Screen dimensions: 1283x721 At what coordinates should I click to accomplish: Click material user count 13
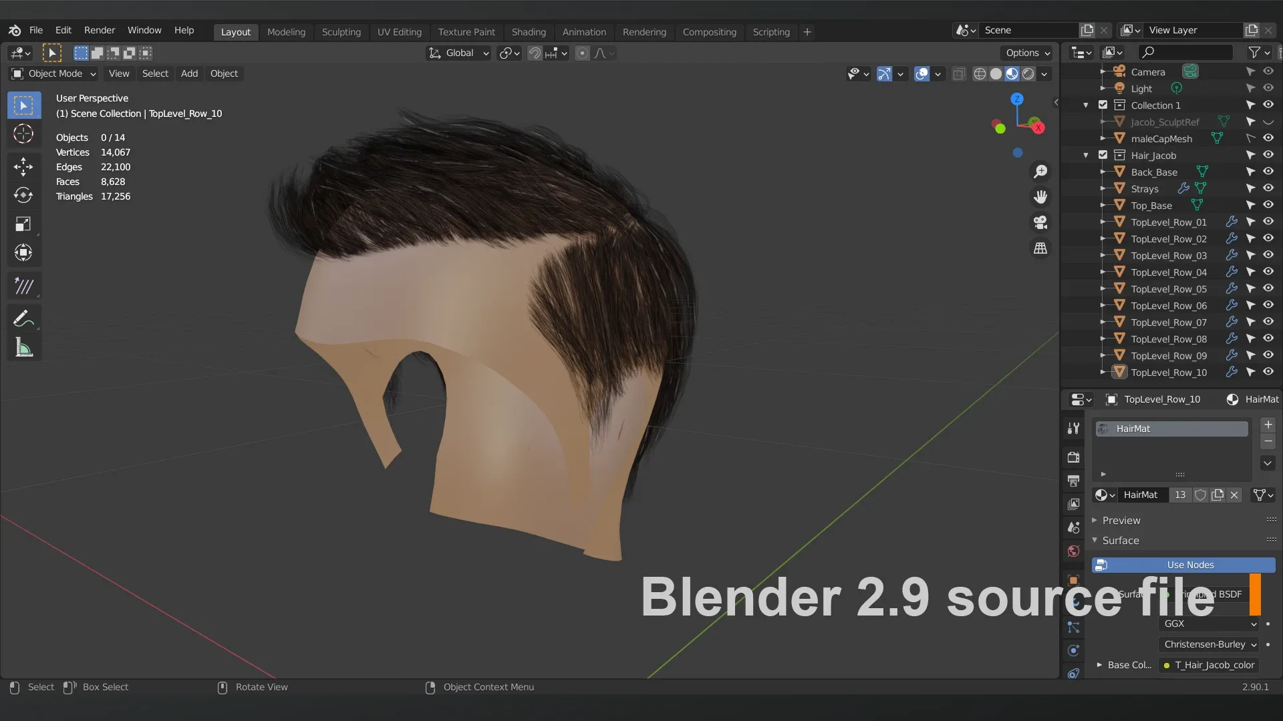tap(1180, 495)
